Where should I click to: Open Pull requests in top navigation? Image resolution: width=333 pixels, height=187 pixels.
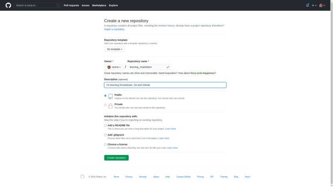tap(71, 5)
